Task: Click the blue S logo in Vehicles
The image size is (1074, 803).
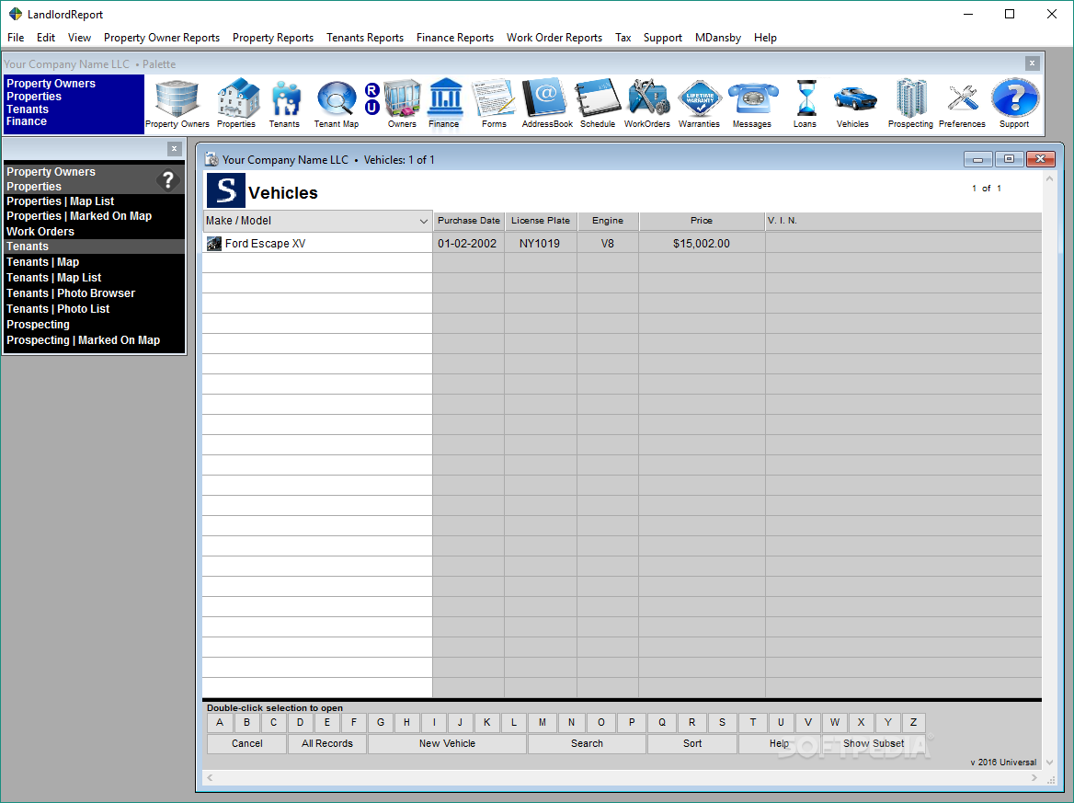Action: click(x=226, y=190)
